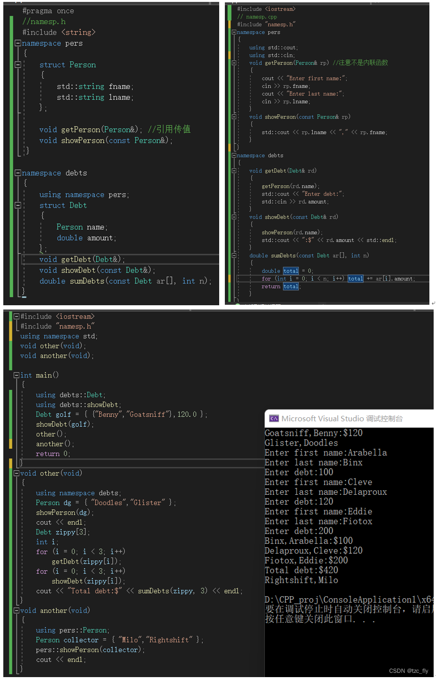Image resolution: width=436 pixels, height=679 pixels.
Task: Click 'using namespace debts;' line
Action: [78, 493]
